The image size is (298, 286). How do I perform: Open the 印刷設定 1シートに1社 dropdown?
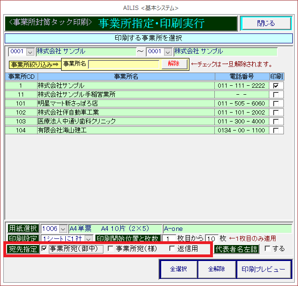point(88,238)
